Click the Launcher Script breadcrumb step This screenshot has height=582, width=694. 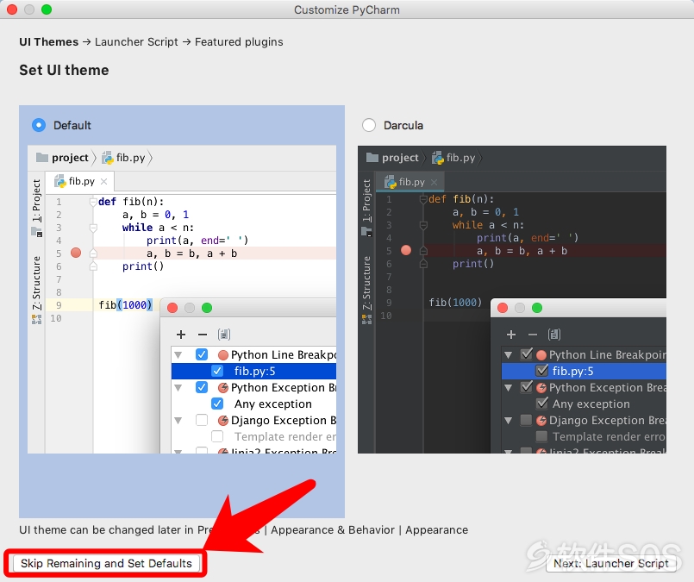(136, 42)
